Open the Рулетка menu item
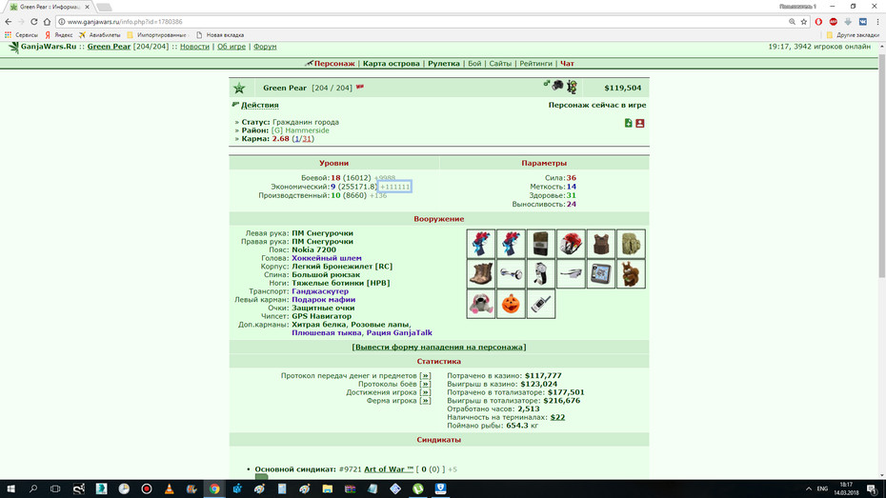 (x=444, y=63)
